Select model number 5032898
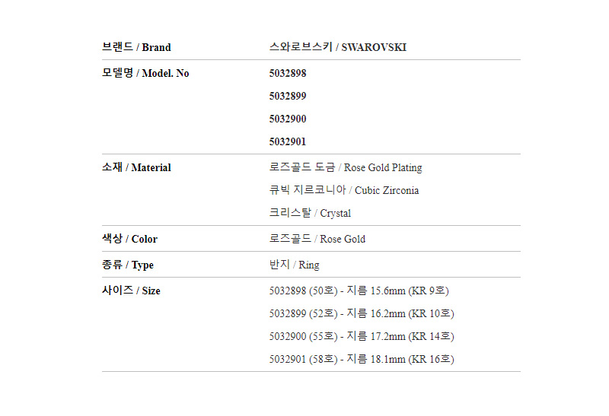The image size is (609, 416). pos(288,73)
